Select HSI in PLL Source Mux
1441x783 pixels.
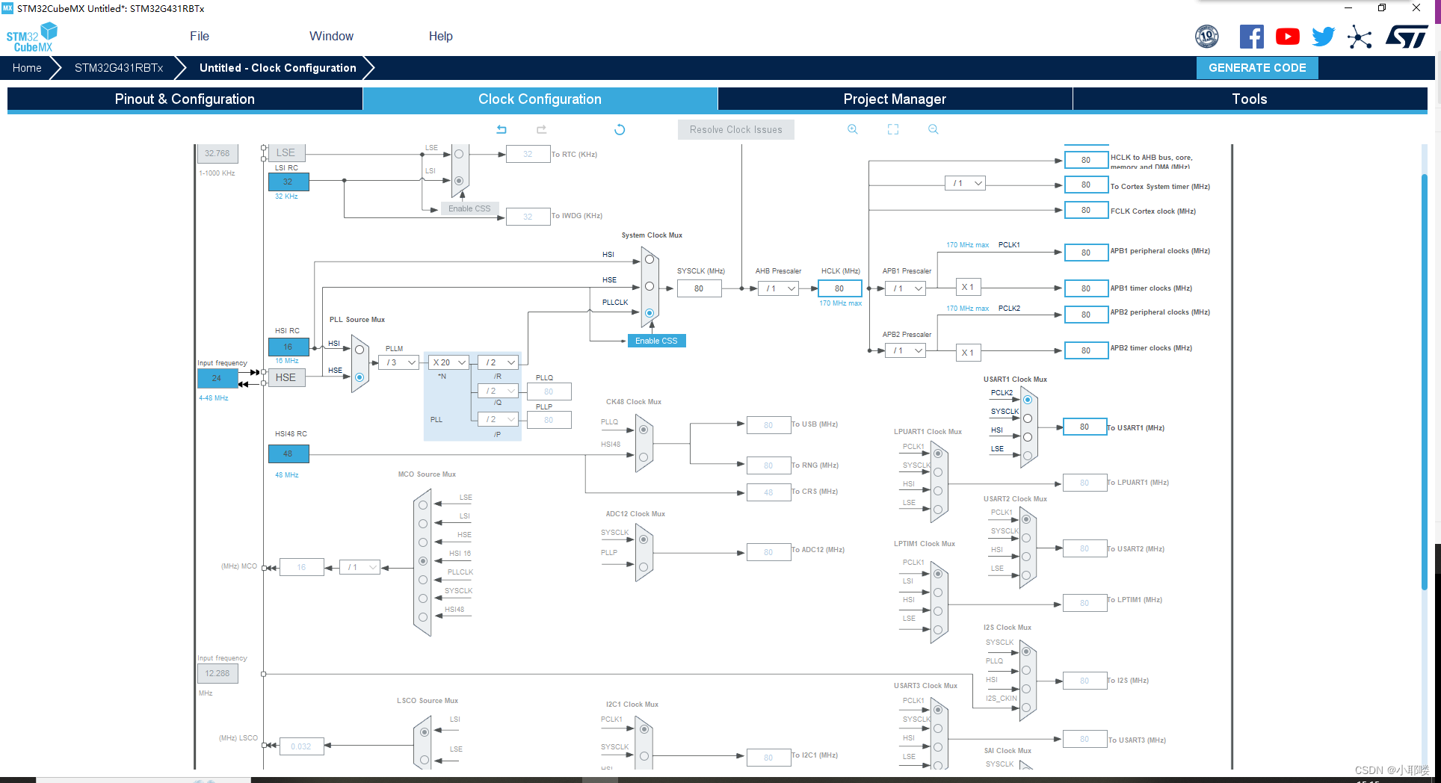[360, 350]
